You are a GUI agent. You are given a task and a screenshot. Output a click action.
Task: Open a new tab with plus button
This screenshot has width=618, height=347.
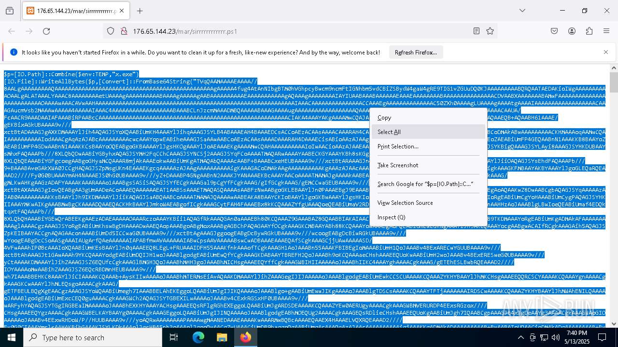point(140,11)
